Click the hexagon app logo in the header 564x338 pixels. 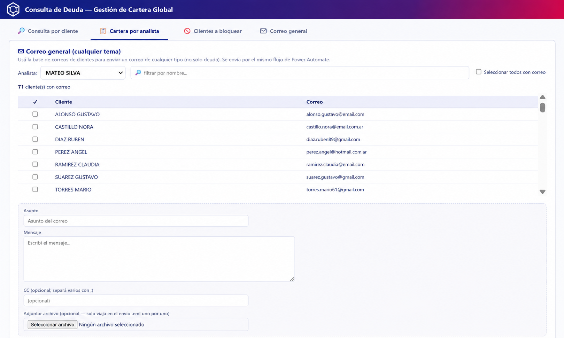pos(13,9)
